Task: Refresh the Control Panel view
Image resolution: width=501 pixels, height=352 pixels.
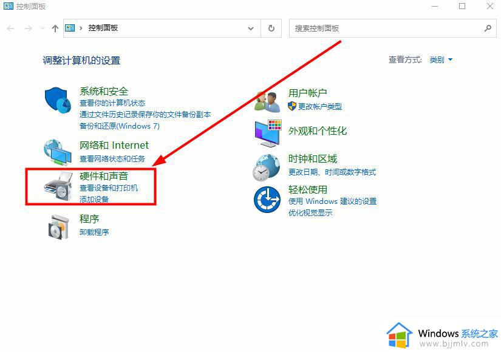Action: point(271,28)
